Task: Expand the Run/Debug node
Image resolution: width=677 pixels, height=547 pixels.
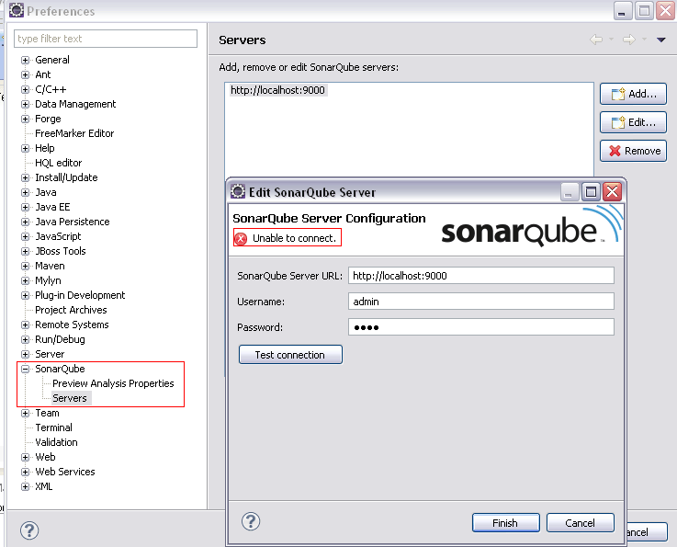Action: (x=25, y=339)
